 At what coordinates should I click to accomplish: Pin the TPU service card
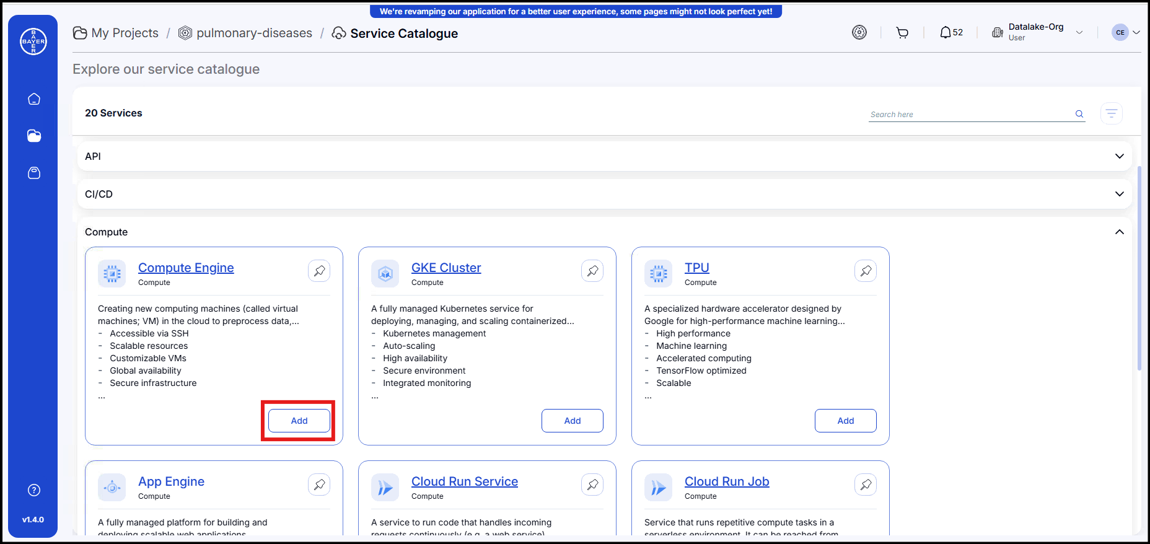point(866,271)
